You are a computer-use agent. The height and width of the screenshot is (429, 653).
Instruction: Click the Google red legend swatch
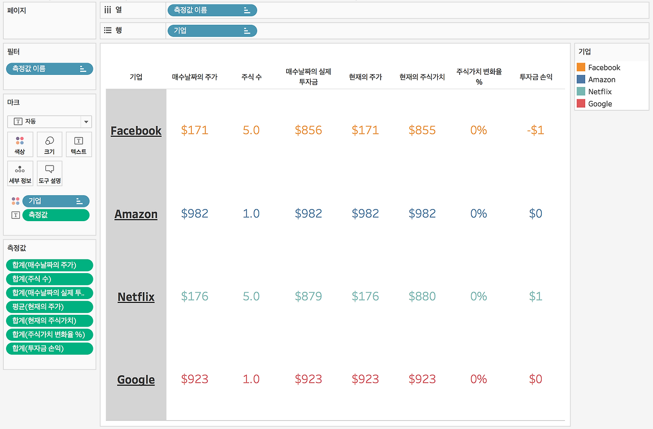click(x=581, y=103)
